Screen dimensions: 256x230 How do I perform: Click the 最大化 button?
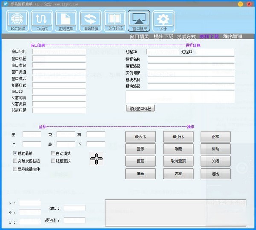pos(140,137)
